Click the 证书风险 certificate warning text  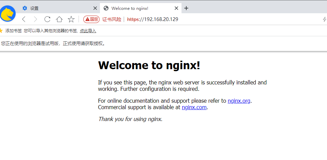[112, 19]
